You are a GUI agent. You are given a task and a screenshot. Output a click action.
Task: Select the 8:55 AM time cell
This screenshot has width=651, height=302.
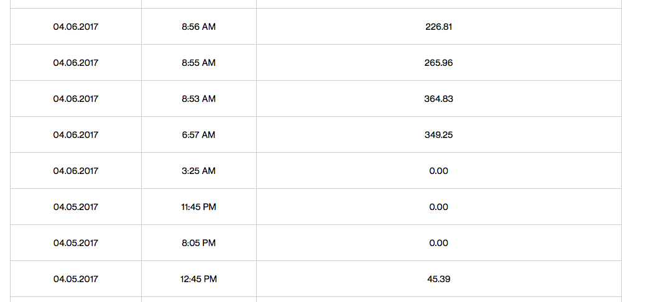198,63
